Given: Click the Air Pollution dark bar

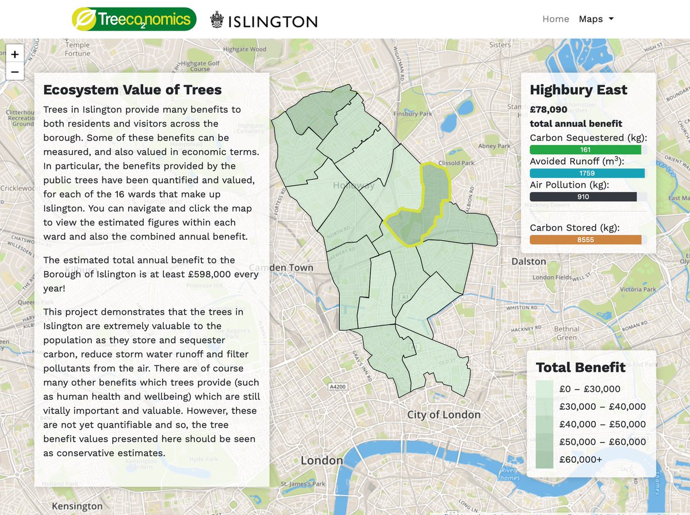Looking at the screenshot, I should (583, 197).
